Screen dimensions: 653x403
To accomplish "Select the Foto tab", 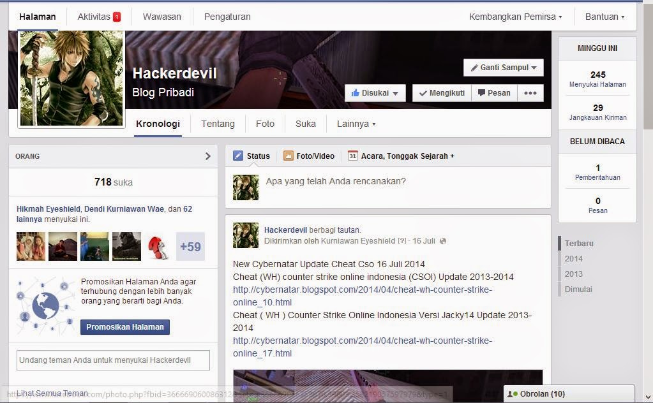I will pos(266,124).
